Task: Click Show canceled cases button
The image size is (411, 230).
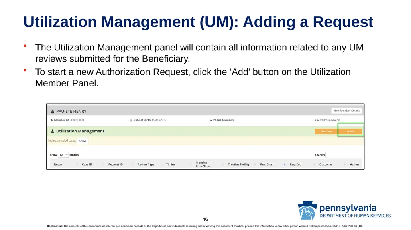Action: pyautogui.click(x=83, y=141)
